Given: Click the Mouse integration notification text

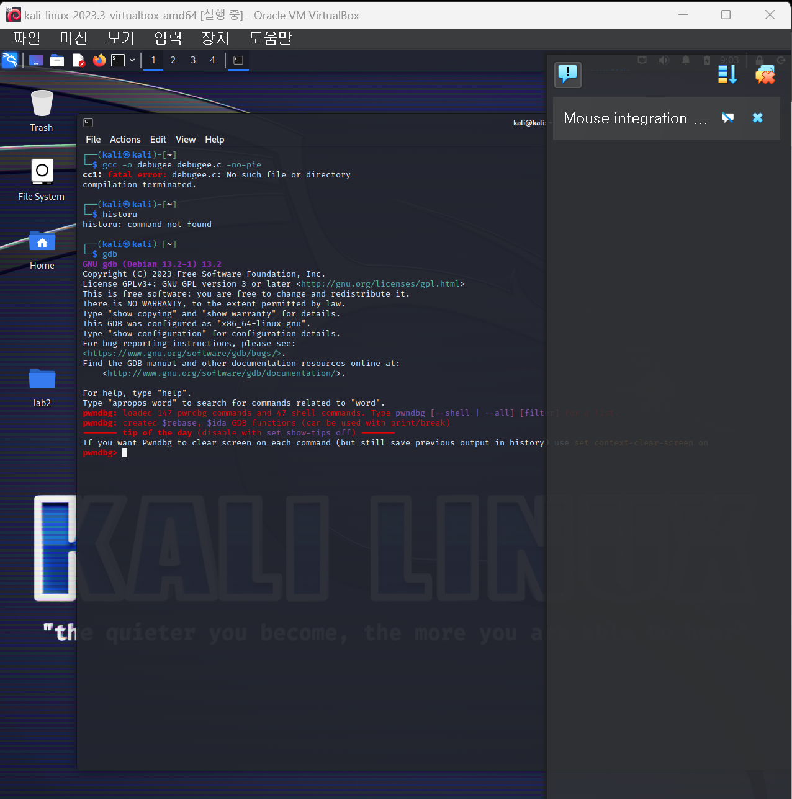Looking at the screenshot, I should click(636, 118).
